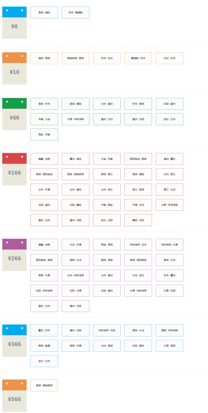Select the 西安 - 济南 route under ¥66
Image resolution: width=208 pixels, height=413 pixels.
pyautogui.click(x=44, y=134)
